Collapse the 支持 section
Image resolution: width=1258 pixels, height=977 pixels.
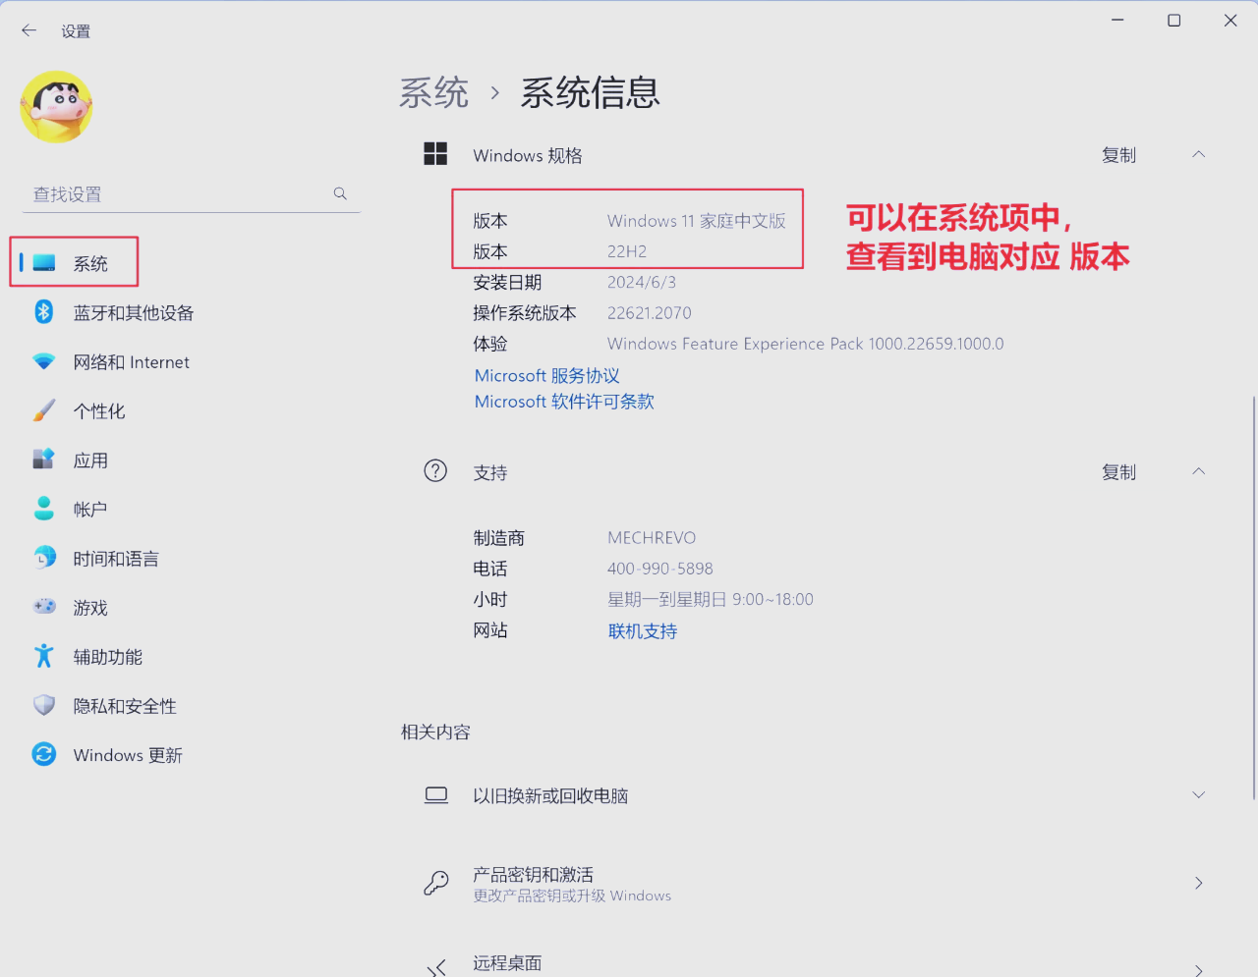1198,471
